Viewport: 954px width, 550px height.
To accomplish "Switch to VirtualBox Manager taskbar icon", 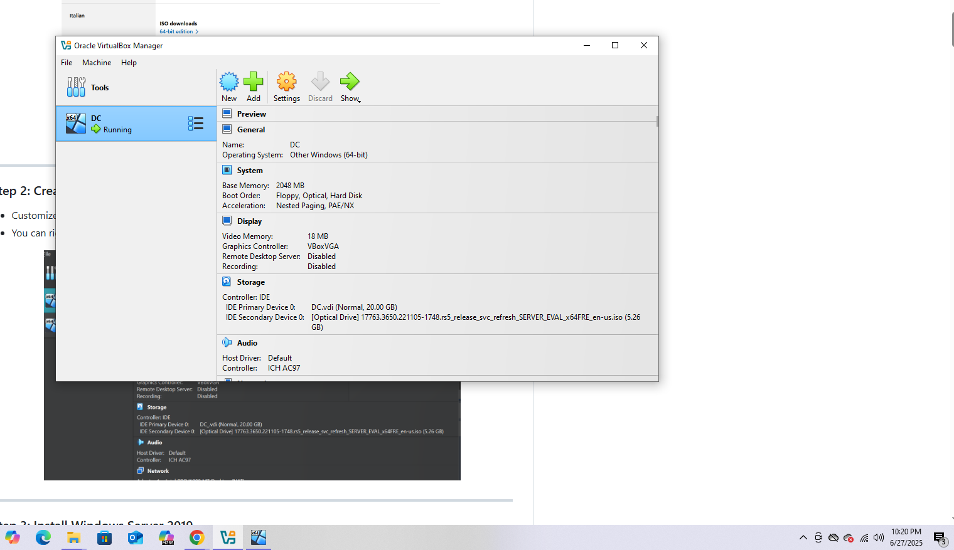I will [x=228, y=537].
